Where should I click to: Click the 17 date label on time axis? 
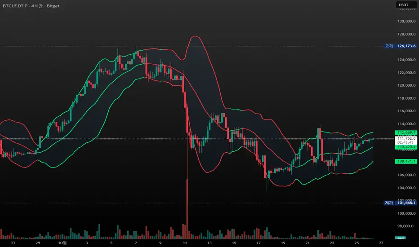tap(259, 243)
